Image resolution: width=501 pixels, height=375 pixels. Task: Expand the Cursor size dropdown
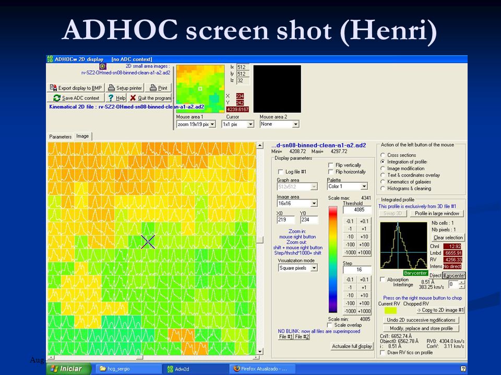[250, 124]
